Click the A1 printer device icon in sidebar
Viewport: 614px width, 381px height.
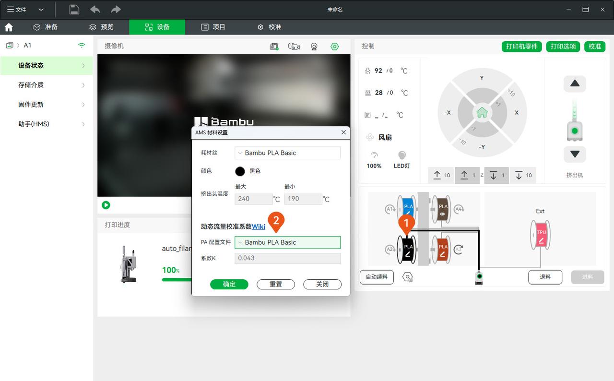point(10,45)
